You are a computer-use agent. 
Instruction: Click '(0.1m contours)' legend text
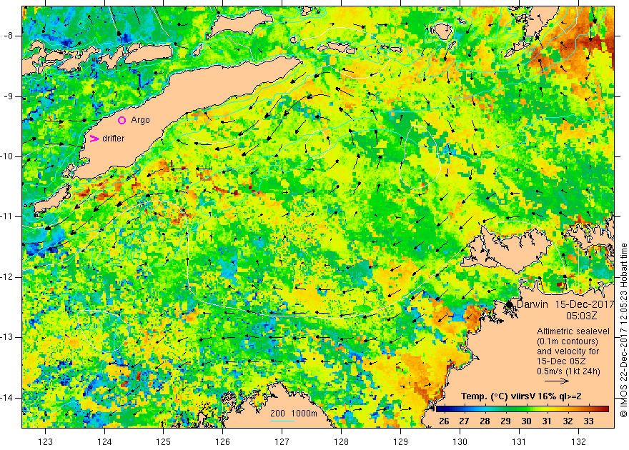click(568, 341)
